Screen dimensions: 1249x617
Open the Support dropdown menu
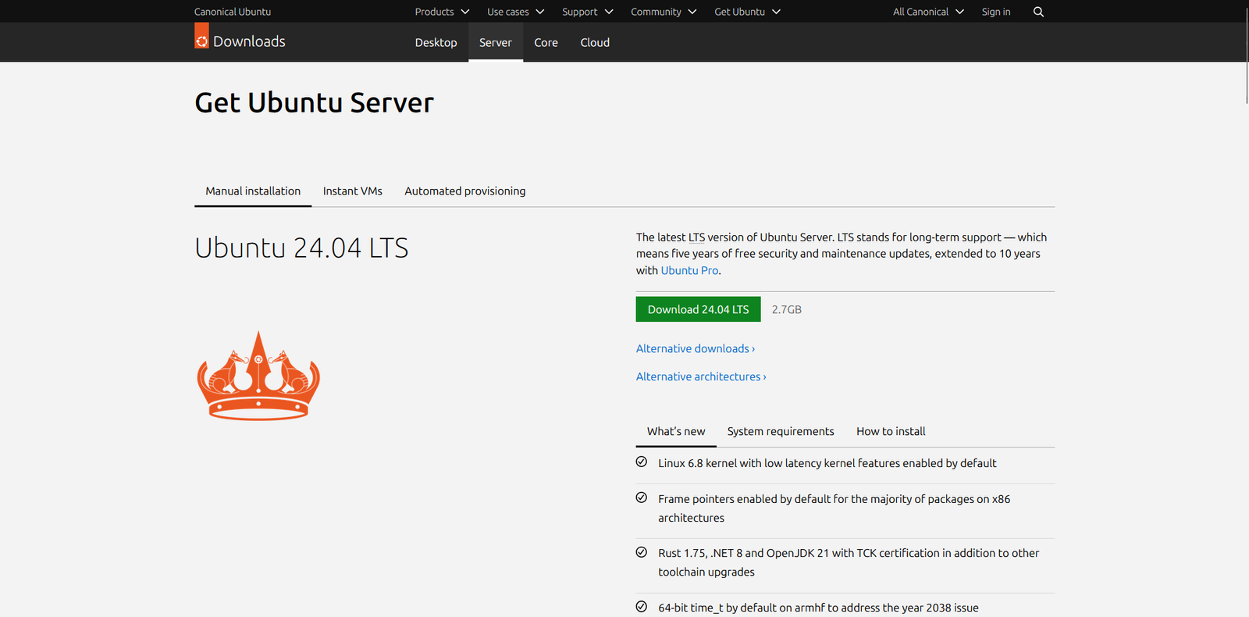click(588, 12)
